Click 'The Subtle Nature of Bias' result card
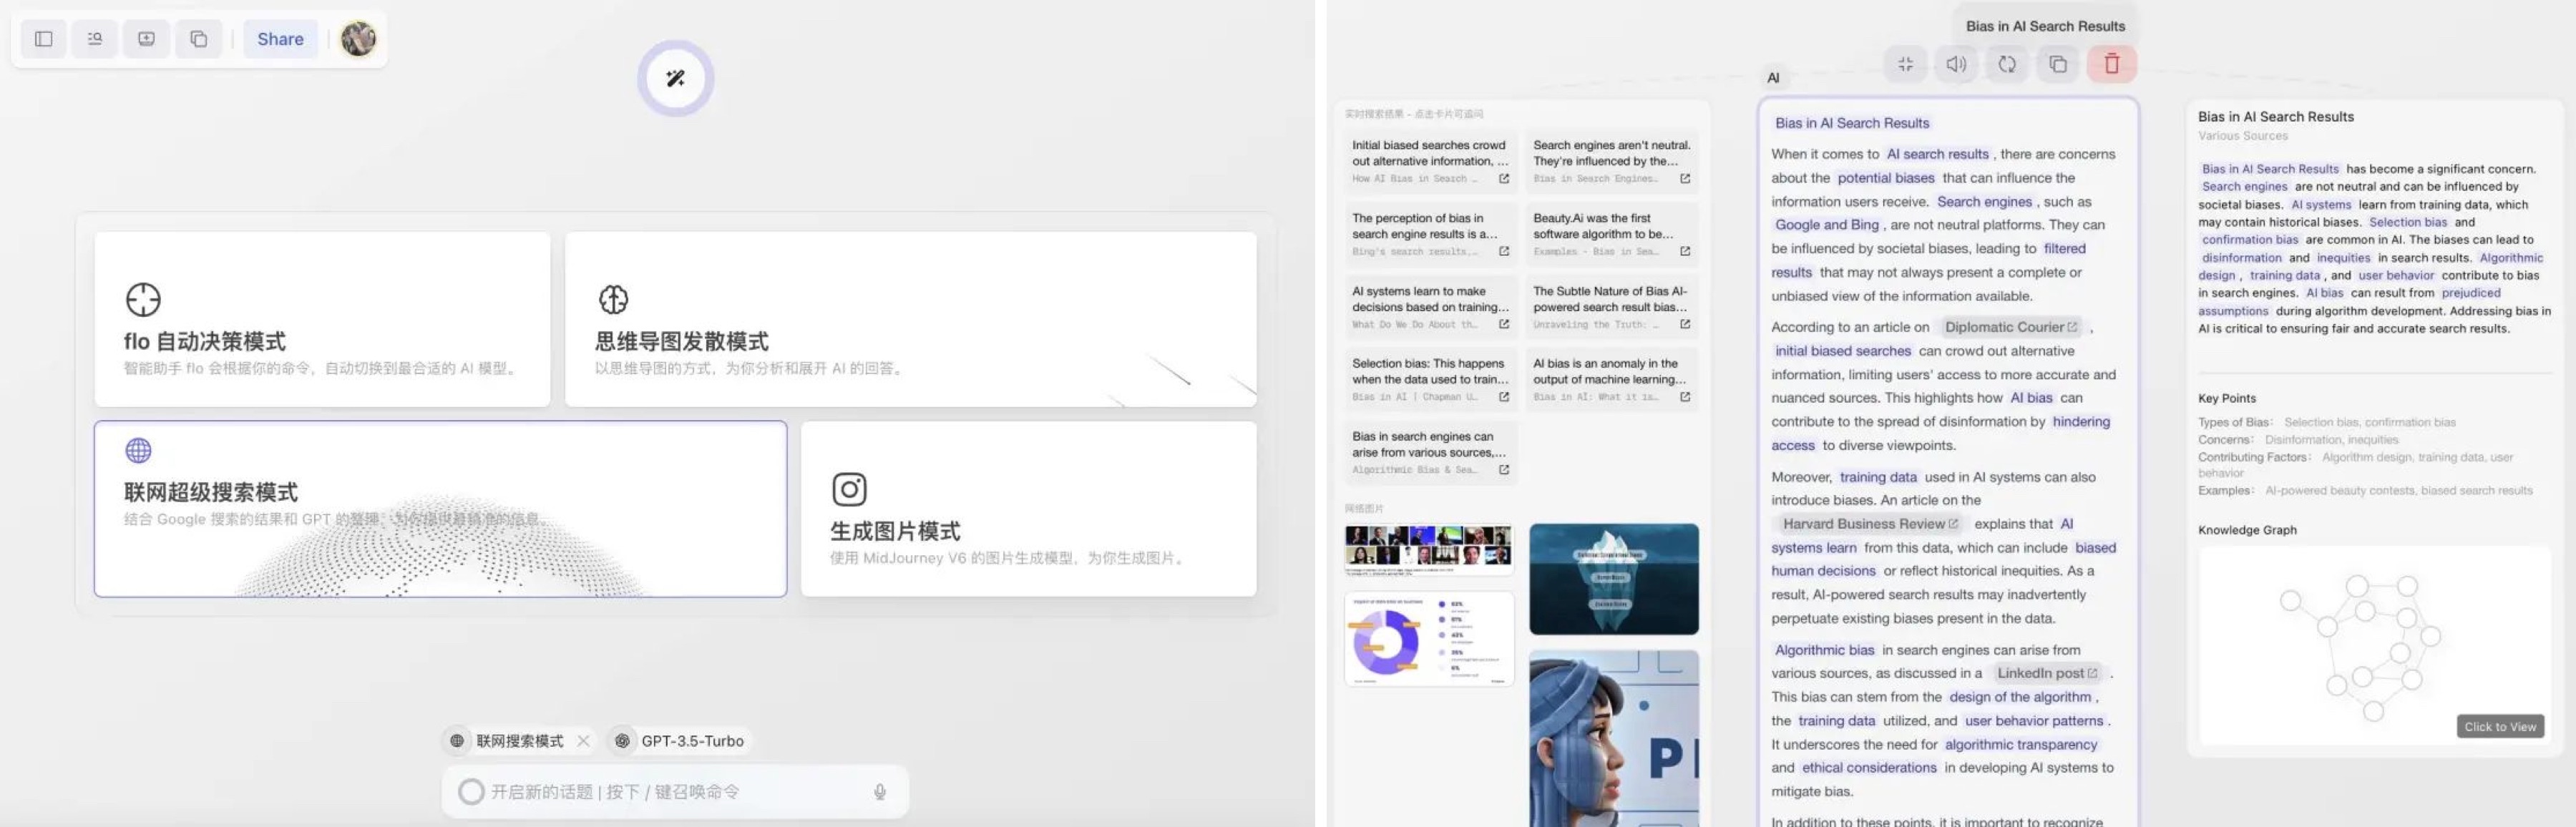The image size is (2576, 827). 1611,307
